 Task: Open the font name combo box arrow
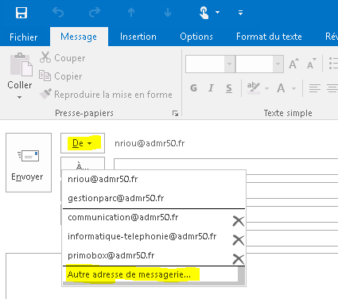point(230,64)
